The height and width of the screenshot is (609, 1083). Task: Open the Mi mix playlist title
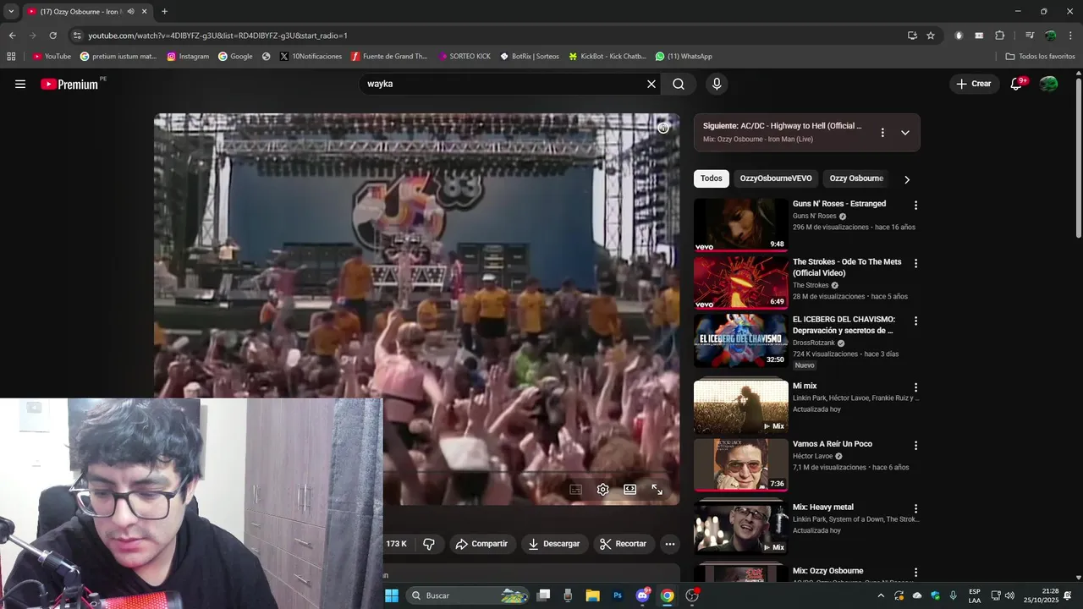tap(805, 386)
